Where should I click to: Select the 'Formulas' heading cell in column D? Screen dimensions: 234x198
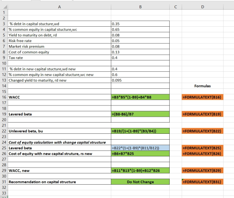[x=203, y=86]
